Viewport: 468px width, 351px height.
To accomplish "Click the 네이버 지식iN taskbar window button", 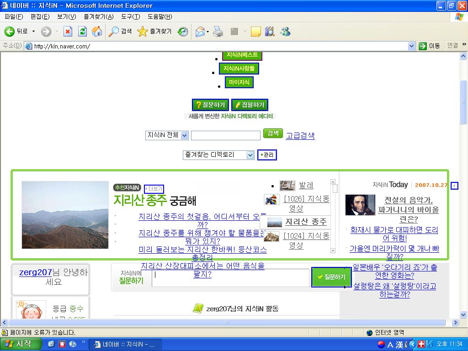I will [x=125, y=345].
